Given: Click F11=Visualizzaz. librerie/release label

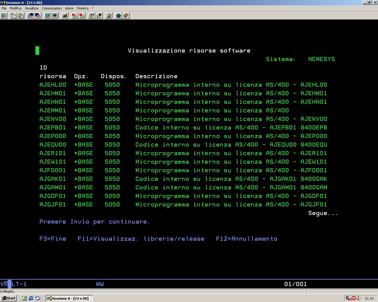Looking at the screenshot, I should [x=141, y=239].
